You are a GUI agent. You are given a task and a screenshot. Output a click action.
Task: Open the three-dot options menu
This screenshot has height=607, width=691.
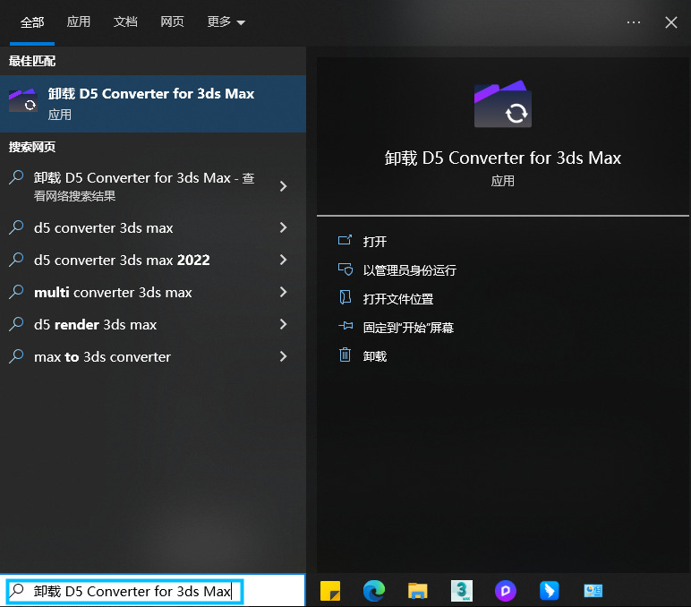(634, 22)
